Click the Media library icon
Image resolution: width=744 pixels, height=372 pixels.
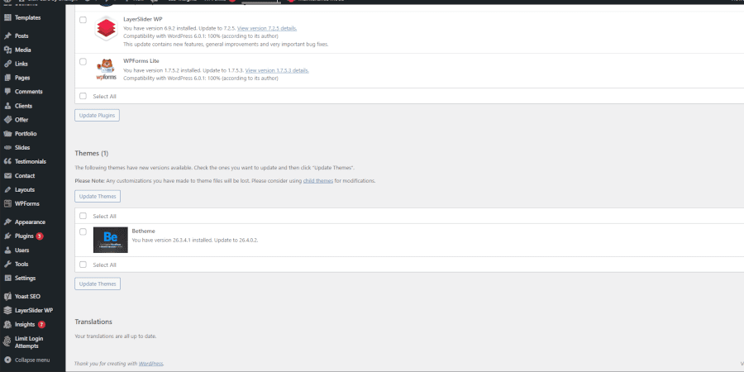coord(7,50)
